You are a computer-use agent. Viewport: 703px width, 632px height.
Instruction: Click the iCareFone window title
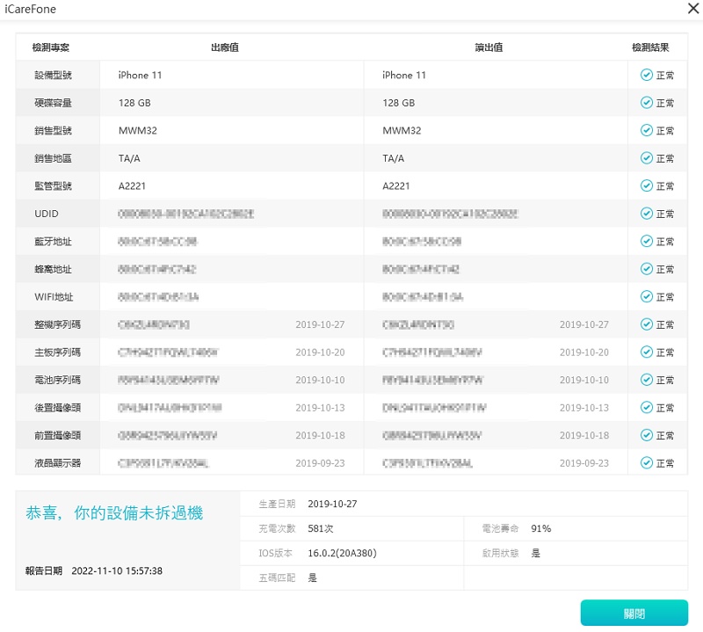click(x=30, y=9)
